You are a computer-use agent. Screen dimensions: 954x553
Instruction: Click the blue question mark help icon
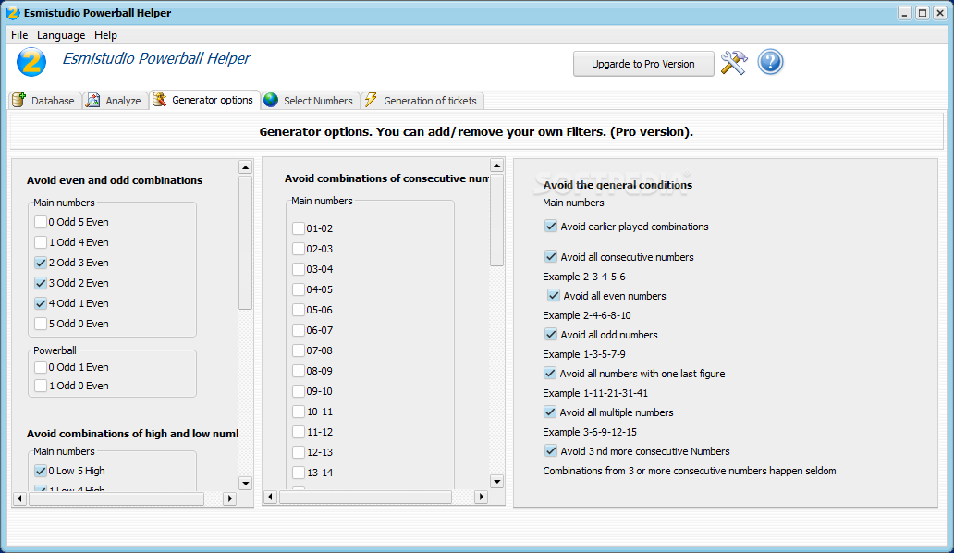click(x=770, y=62)
